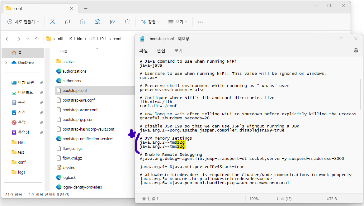Click UTF-8 encoding in Notepad status bar
This screenshot has height=206, width=364.
pos(332,199)
